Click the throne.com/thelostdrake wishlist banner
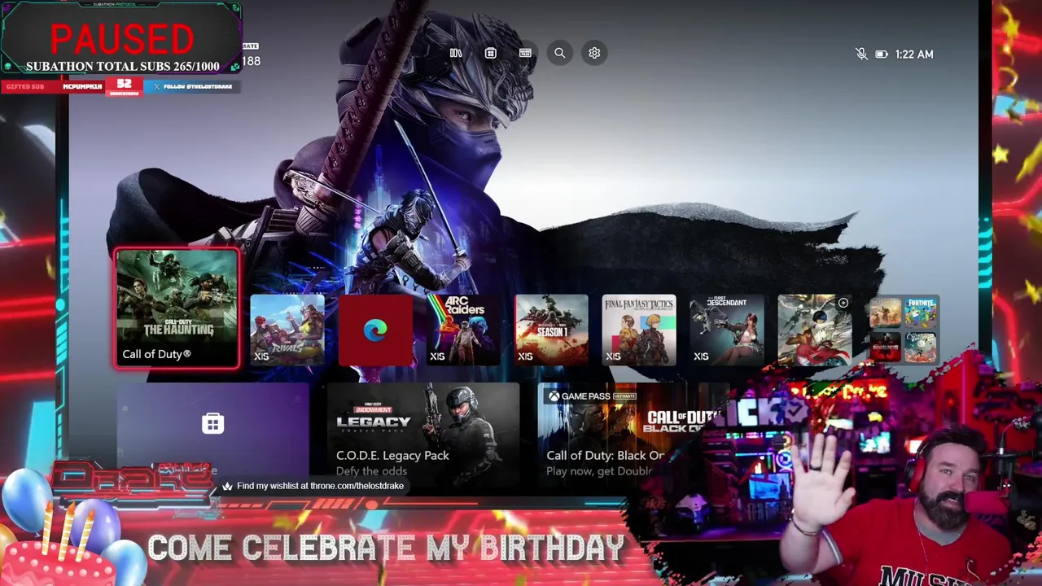Image resolution: width=1042 pixels, height=586 pixels. click(x=313, y=486)
